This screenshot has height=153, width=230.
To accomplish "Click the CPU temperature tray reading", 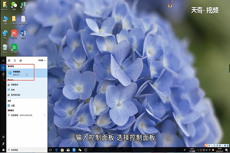I will pos(192,150).
